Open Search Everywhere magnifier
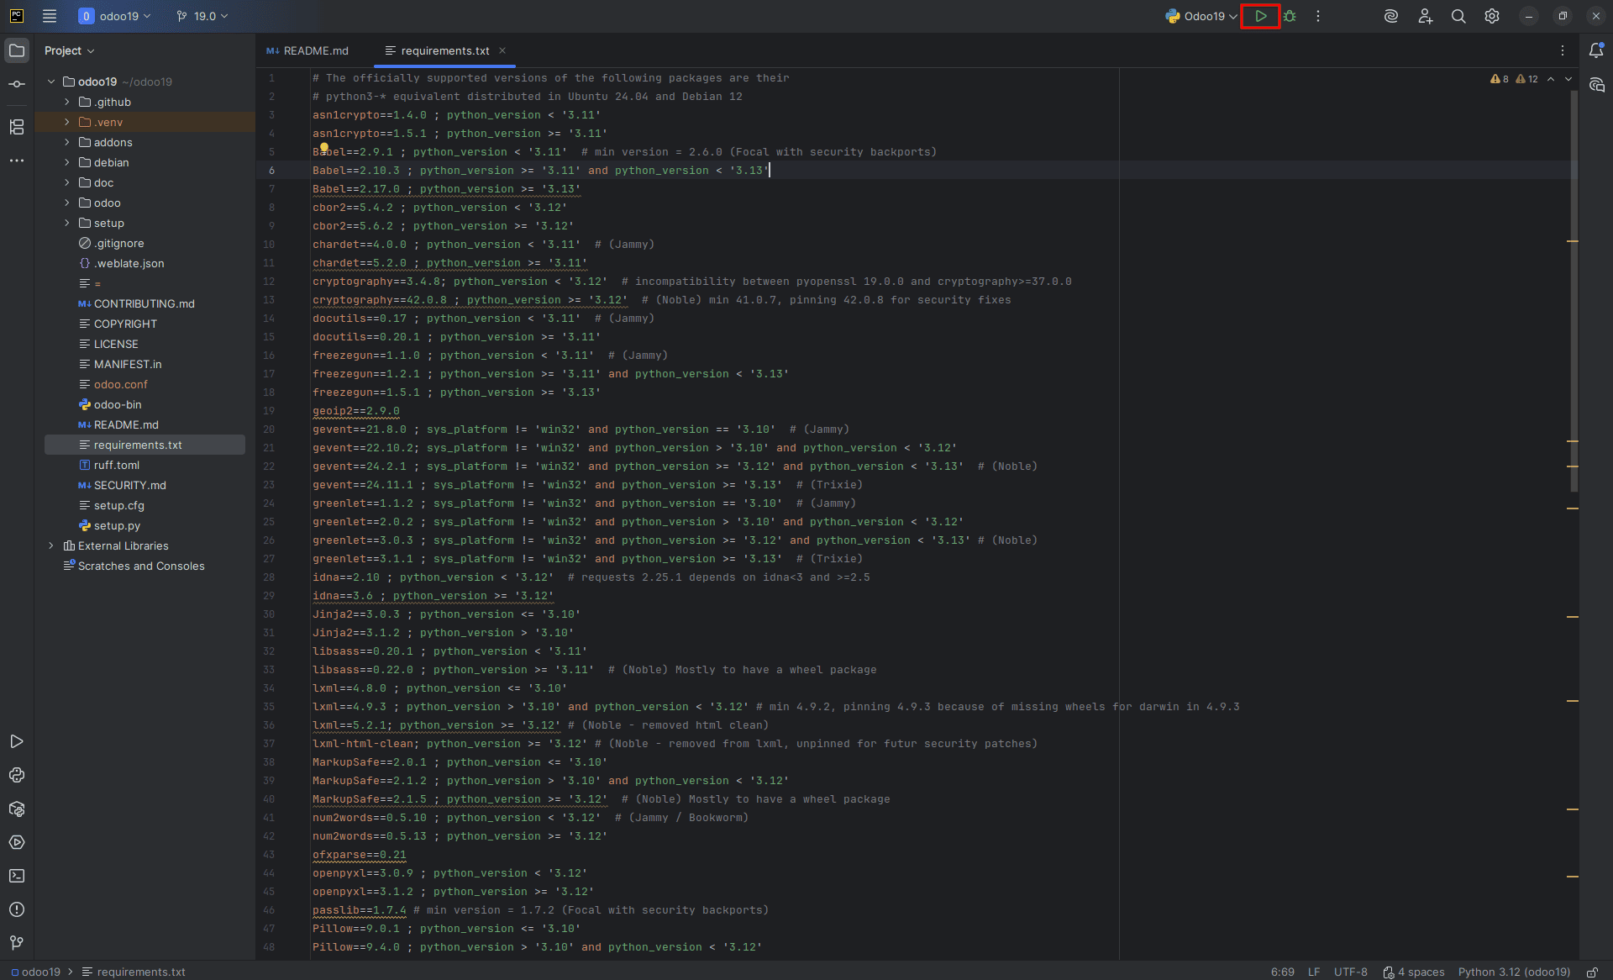 coord(1458,16)
